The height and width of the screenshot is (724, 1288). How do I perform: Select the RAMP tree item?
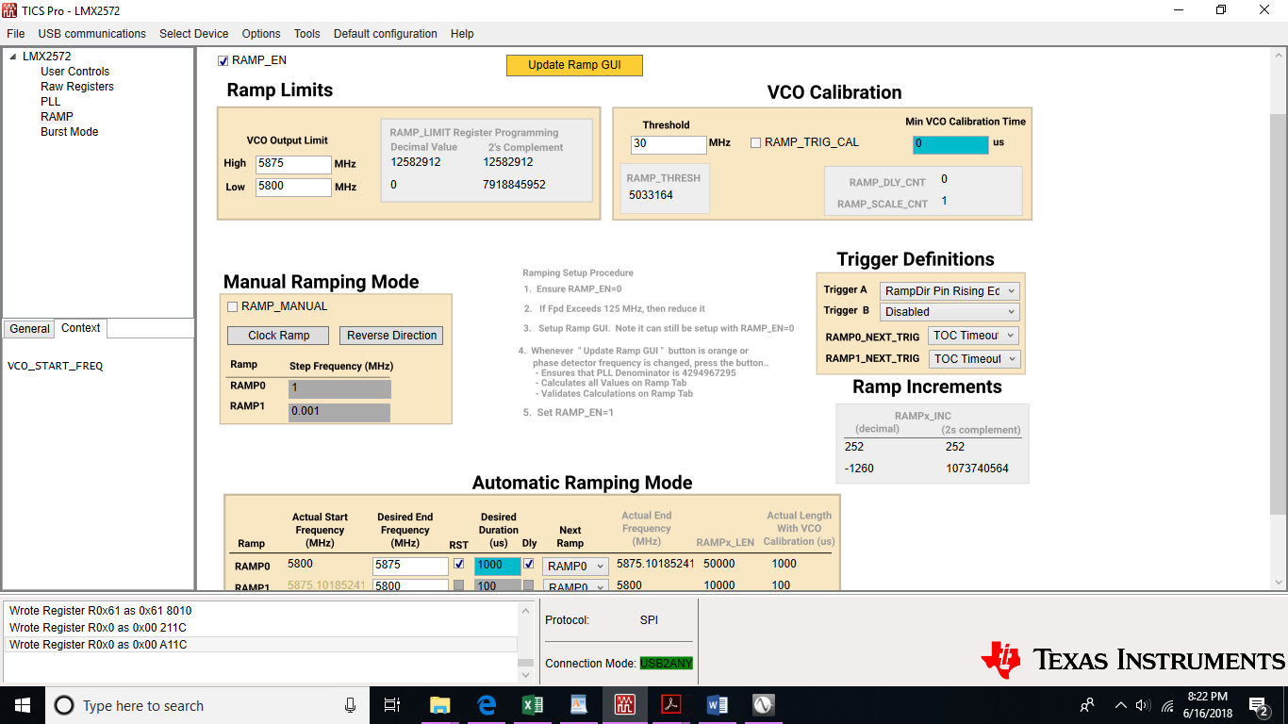pyautogui.click(x=57, y=117)
